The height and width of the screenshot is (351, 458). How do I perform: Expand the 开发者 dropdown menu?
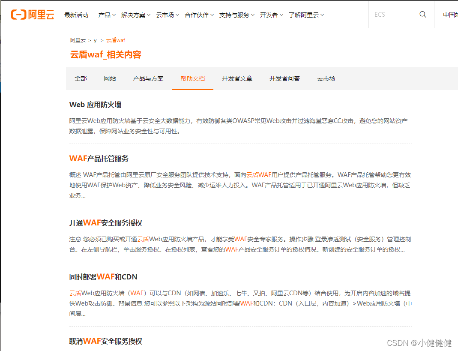pyautogui.click(x=271, y=15)
